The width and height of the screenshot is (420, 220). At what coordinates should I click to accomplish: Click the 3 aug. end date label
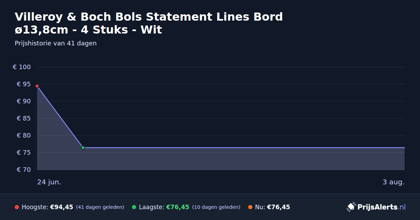point(393,182)
